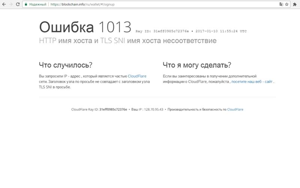This screenshot has width=300, height=188.
Task: Open the CloudFlare link in the page footer
Action: pos(235,109)
